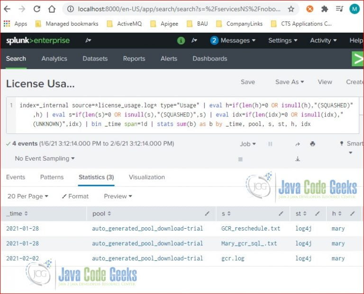364x294 pixels.
Task: Click the GCR_reschedule.txt cell
Action: point(251,229)
